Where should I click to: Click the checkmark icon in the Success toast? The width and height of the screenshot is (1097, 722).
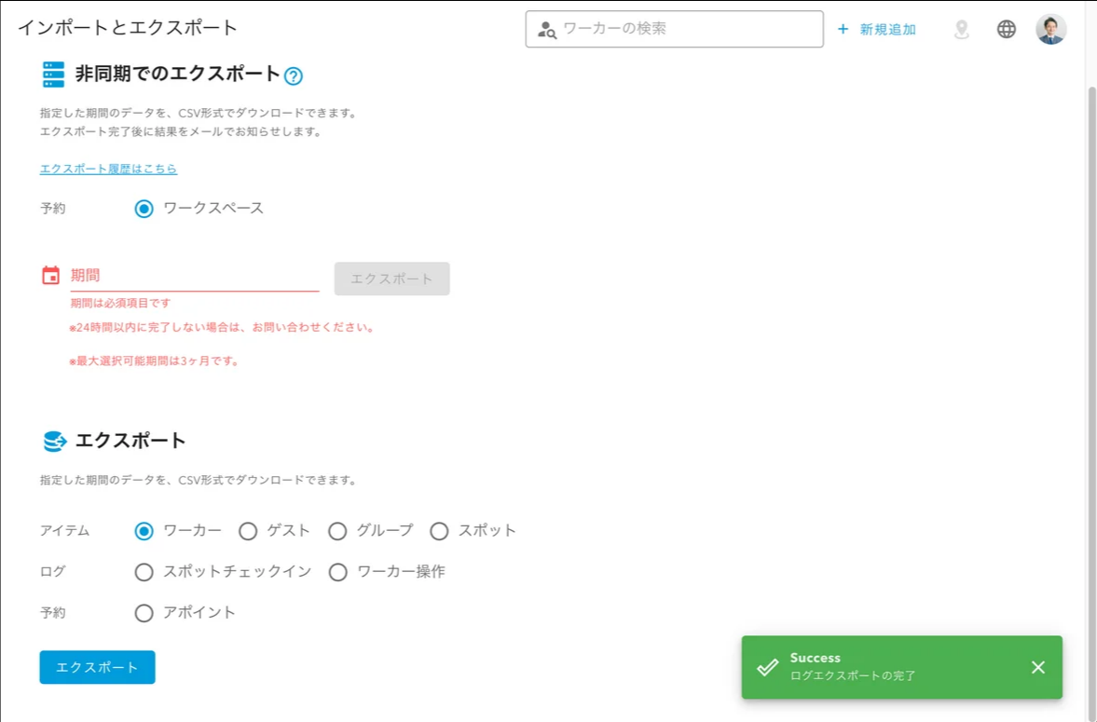pos(767,667)
